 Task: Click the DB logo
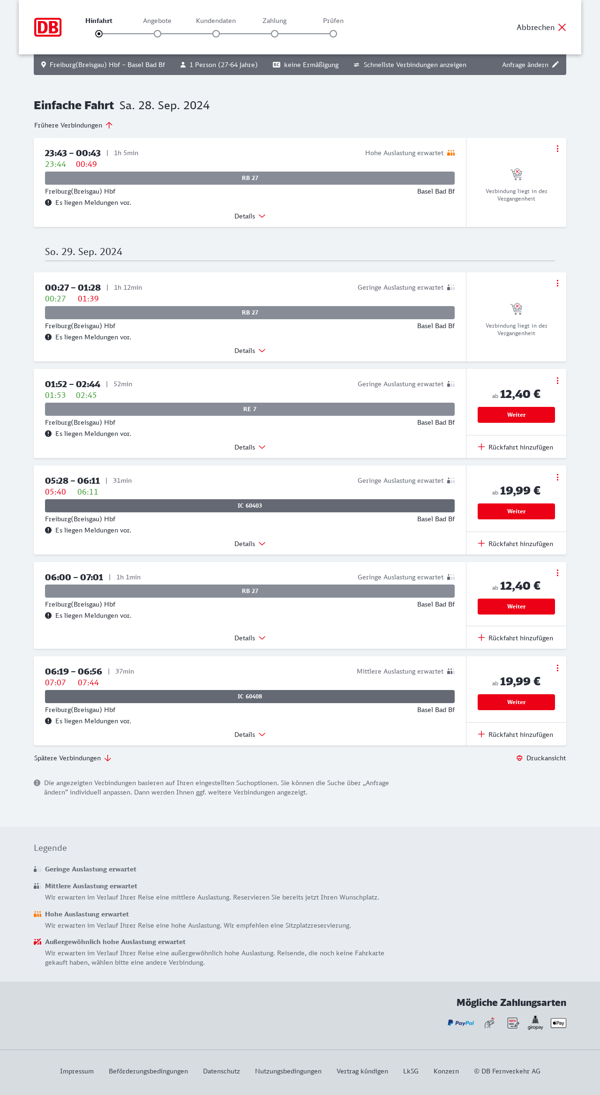(48, 27)
